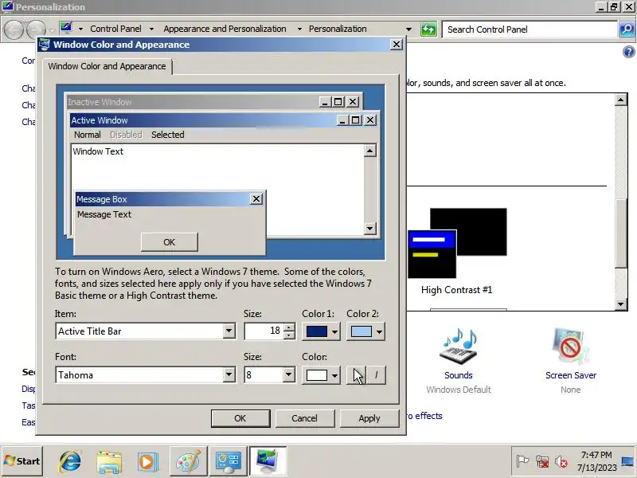Launch Windows Media Player from taskbar

coord(147,461)
